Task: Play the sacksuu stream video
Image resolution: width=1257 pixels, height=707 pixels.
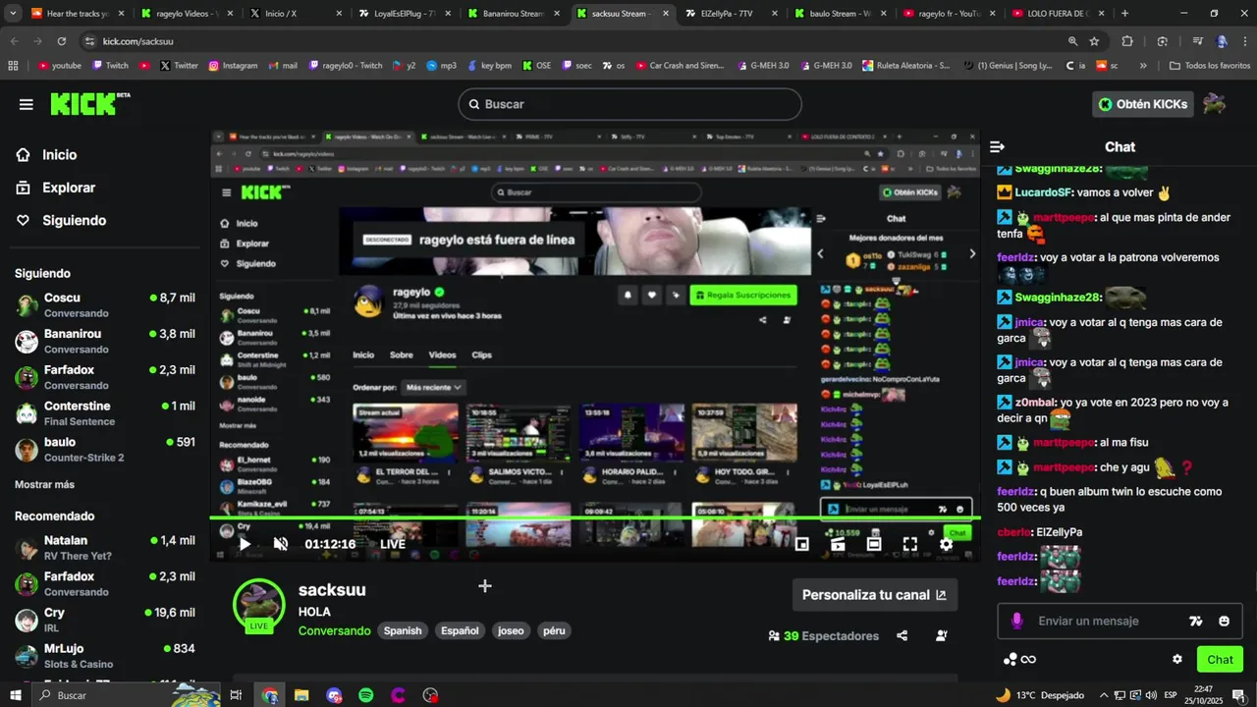Action: 245,544
